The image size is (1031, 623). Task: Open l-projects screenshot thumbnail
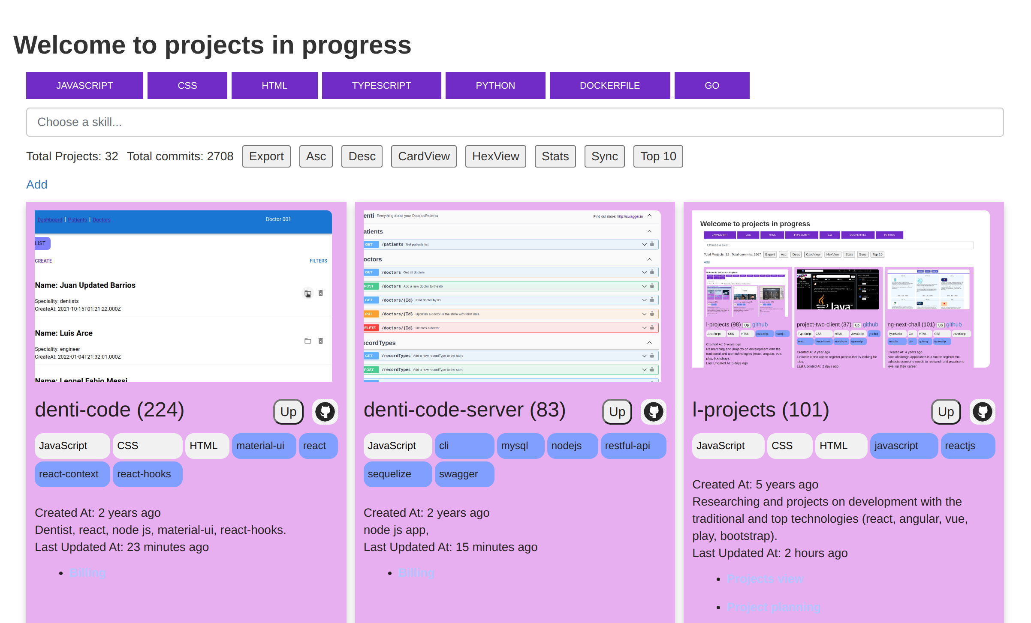(x=841, y=289)
